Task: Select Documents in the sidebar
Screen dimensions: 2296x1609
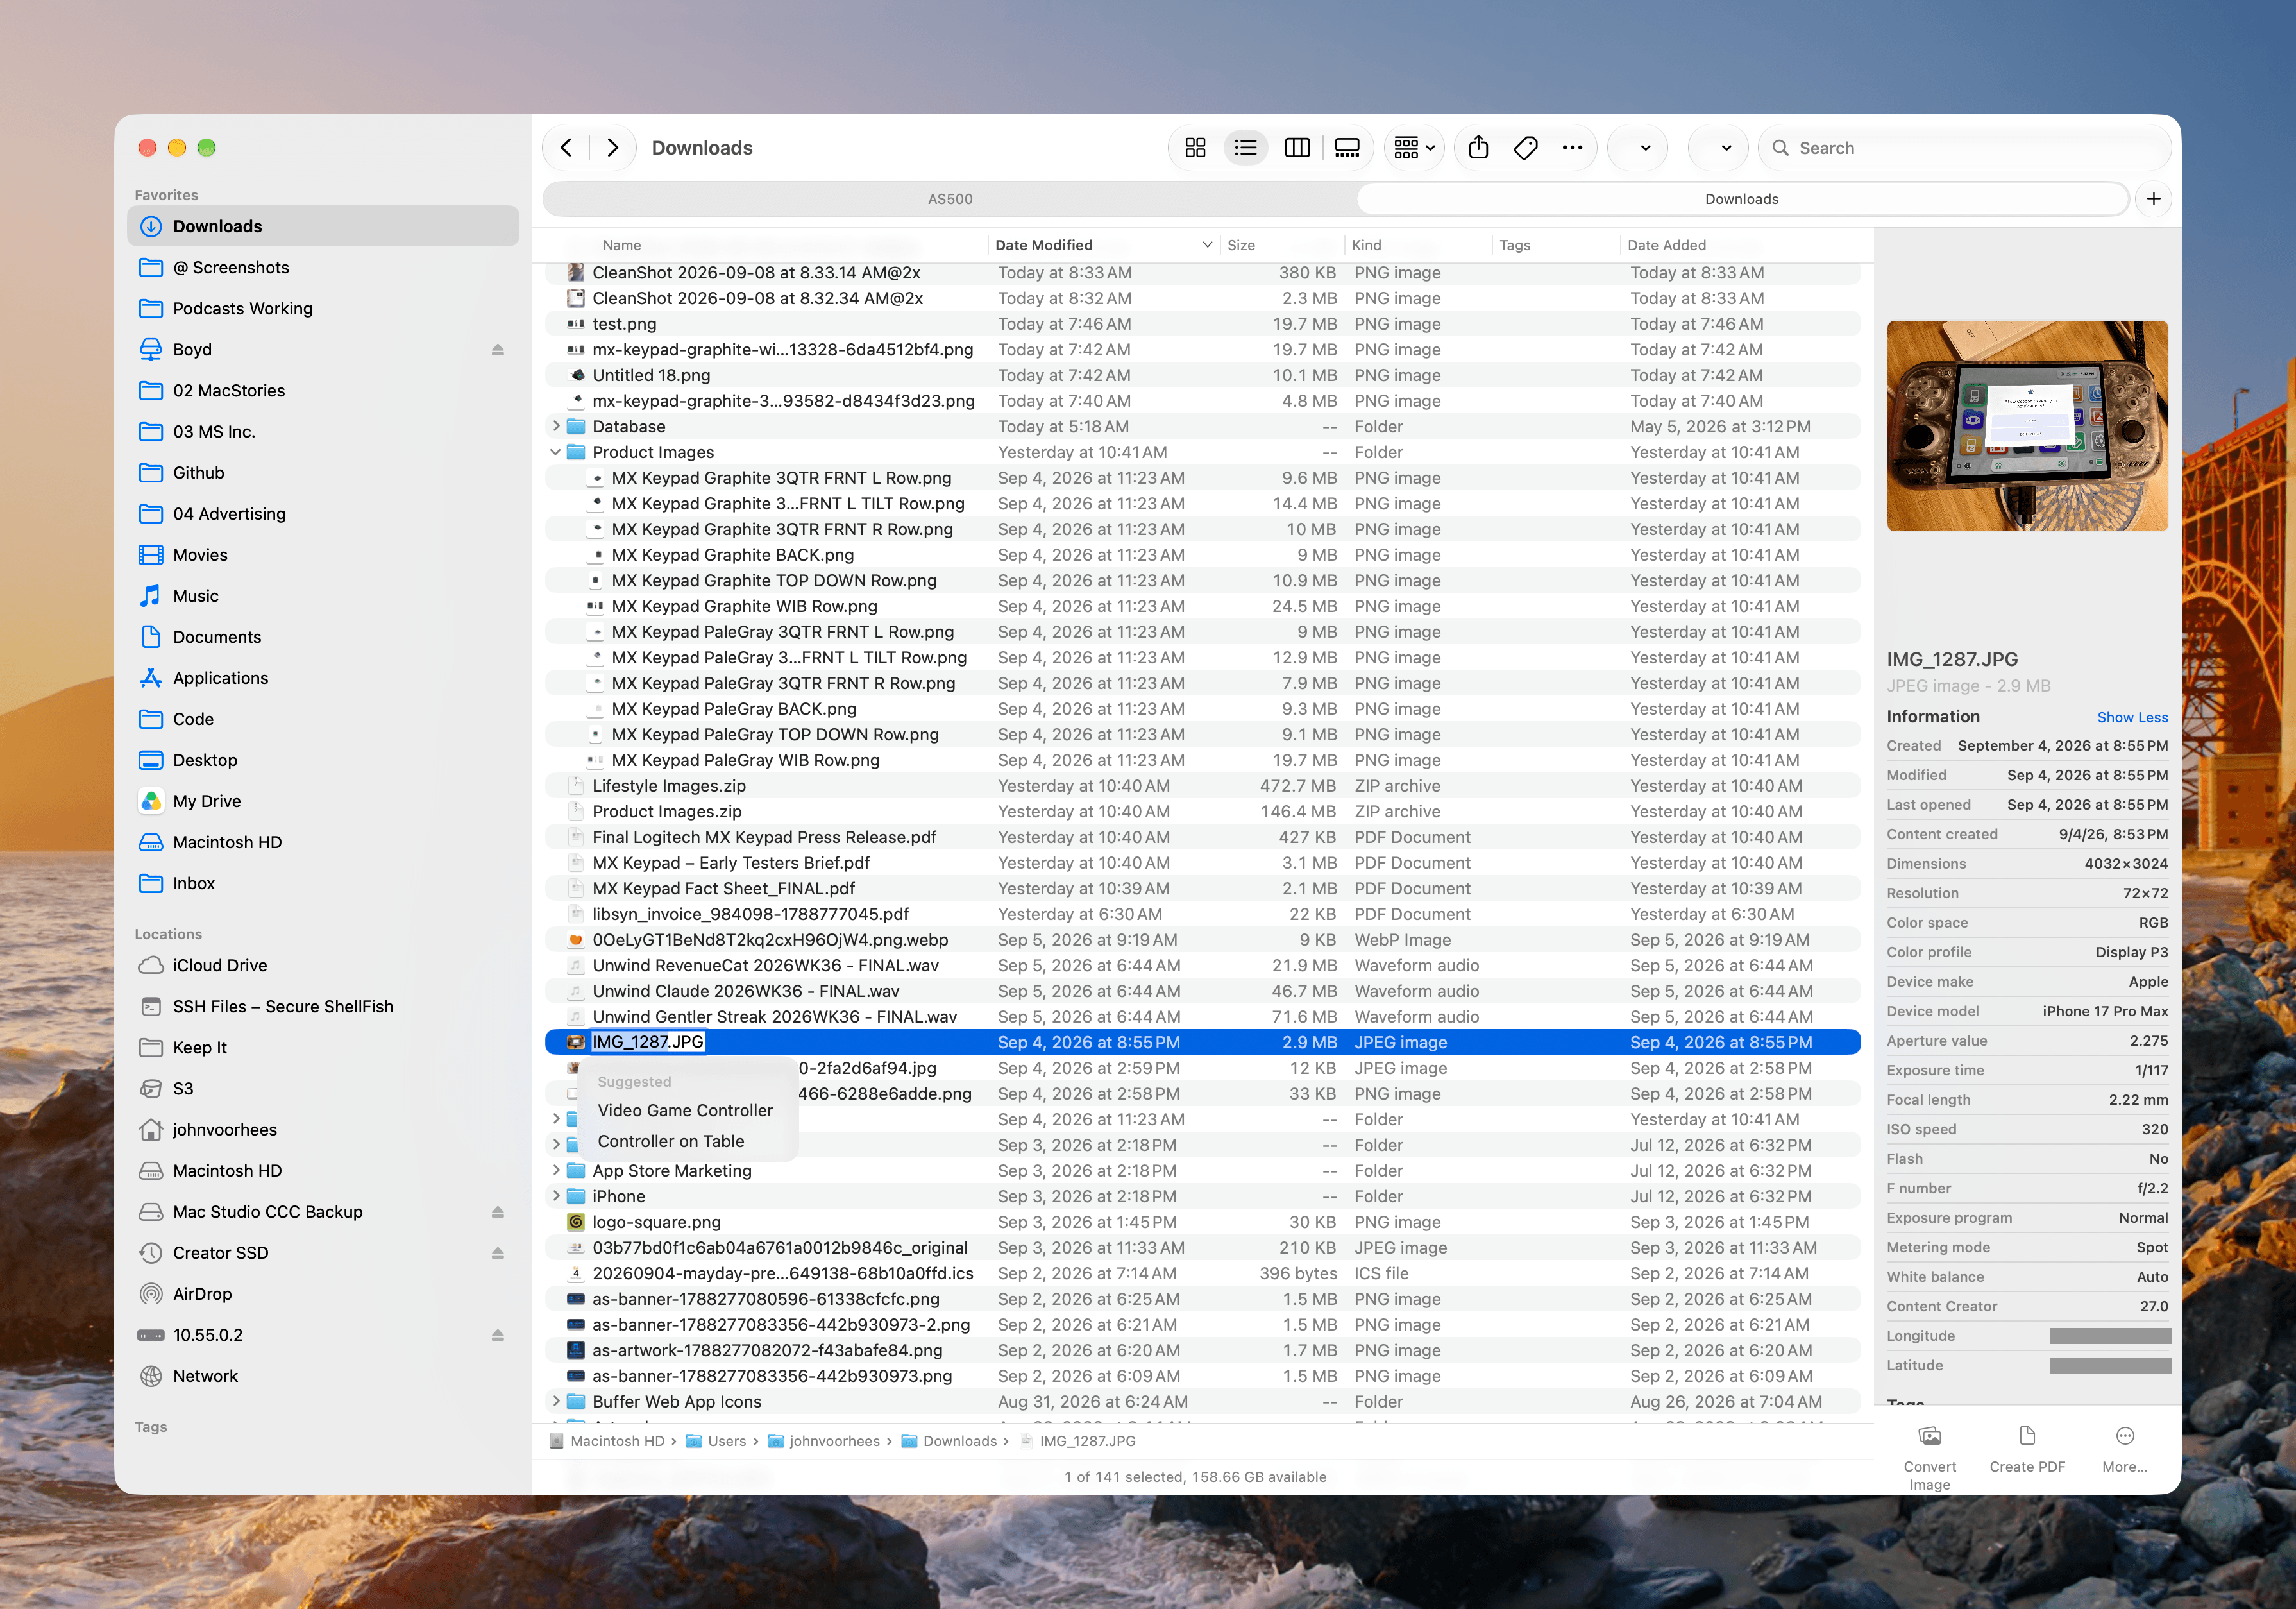Action: [x=323, y=636]
